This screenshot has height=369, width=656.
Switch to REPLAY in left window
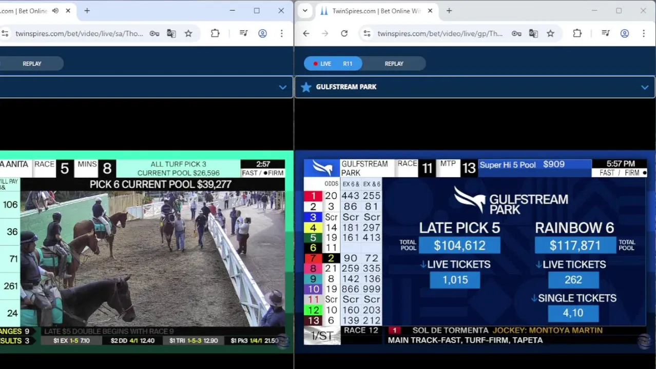tap(32, 64)
